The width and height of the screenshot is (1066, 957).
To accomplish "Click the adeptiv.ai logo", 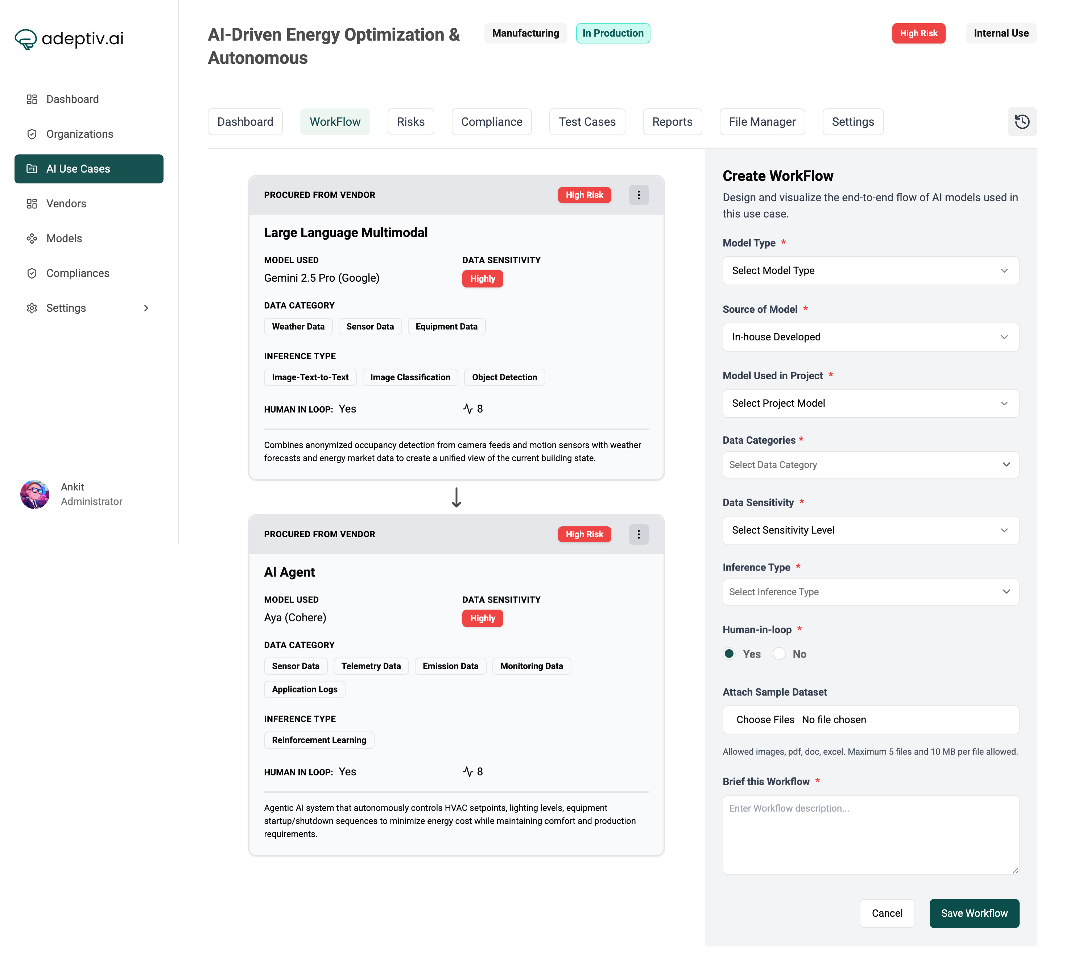I will coord(69,38).
